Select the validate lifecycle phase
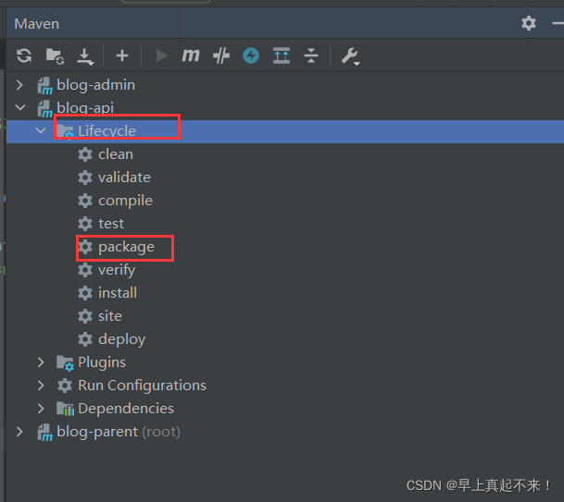 (124, 178)
